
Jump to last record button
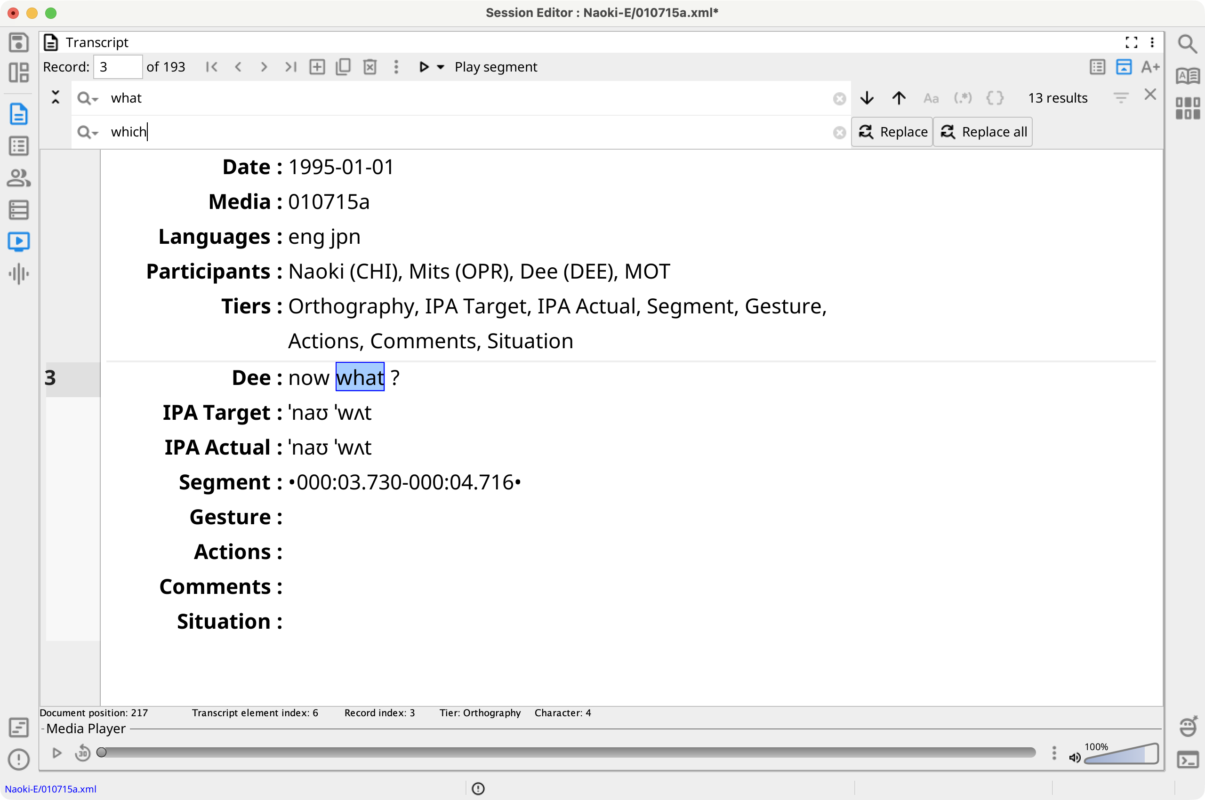(x=290, y=67)
